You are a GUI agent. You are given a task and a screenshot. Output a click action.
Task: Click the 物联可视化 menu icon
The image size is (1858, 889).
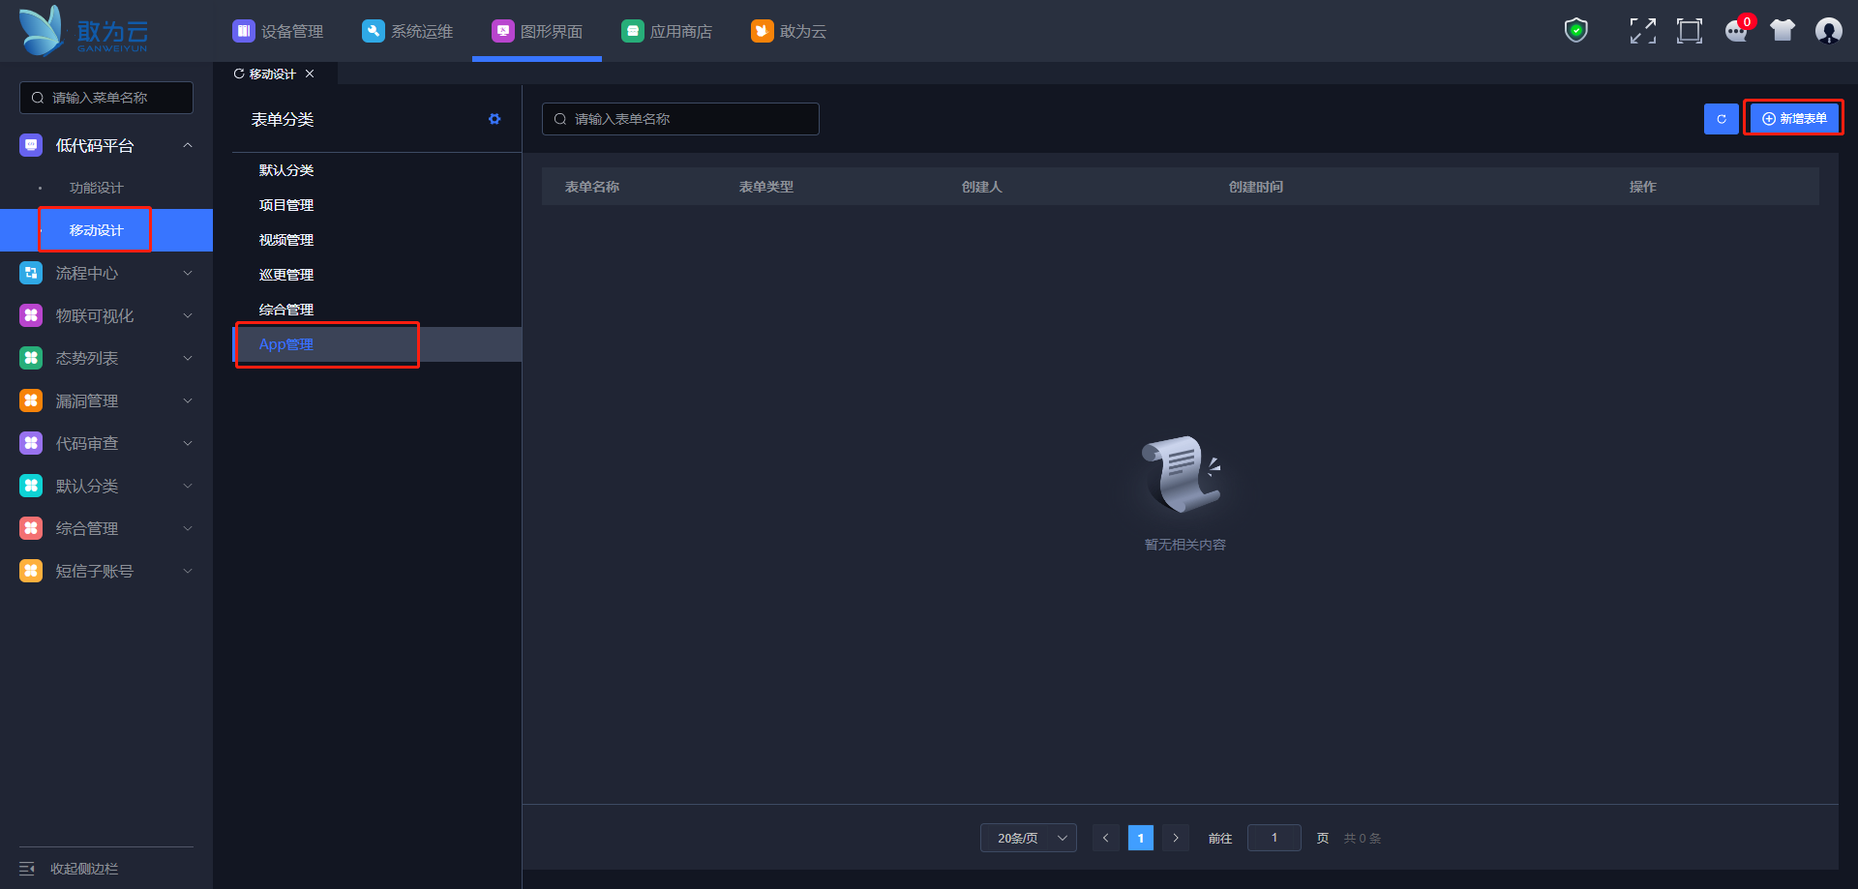click(31, 315)
